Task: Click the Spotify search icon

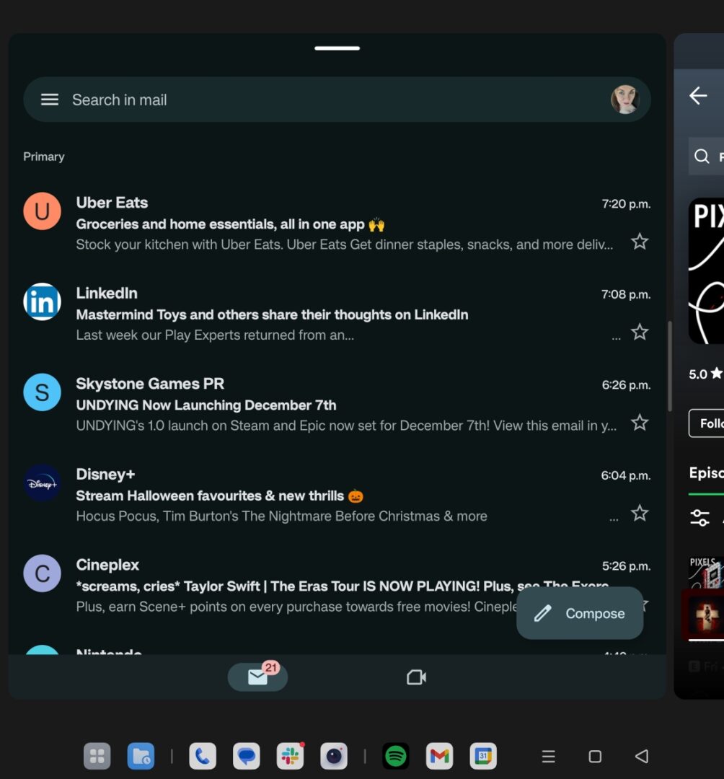Action: [x=700, y=156]
